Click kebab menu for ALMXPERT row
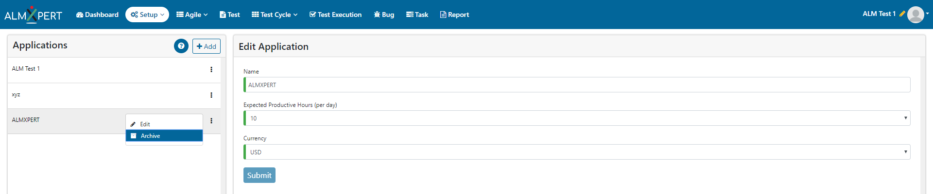Image resolution: width=933 pixels, height=194 pixels. (211, 120)
